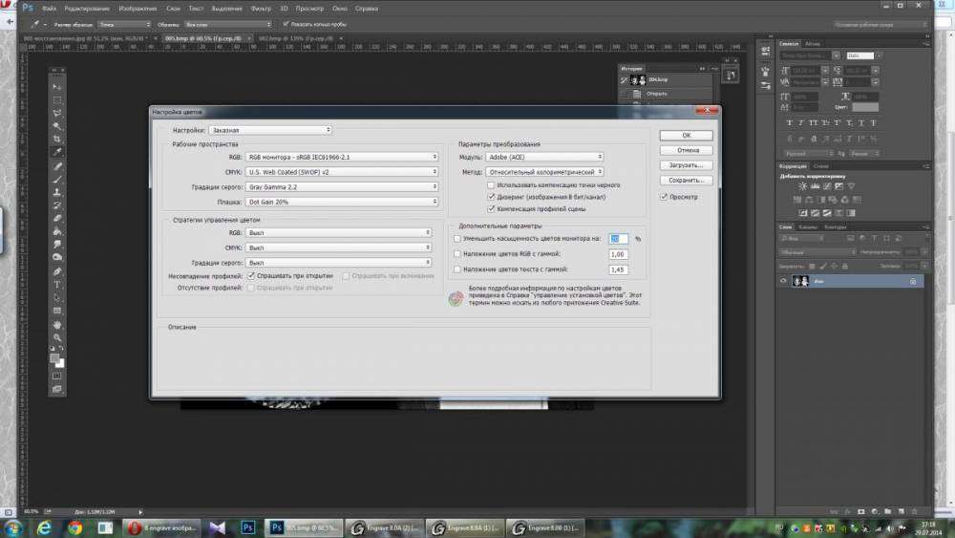Uncheck the 'Просмотр' preview checkbox
Viewport: 955px width, 538px height.
coord(664,197)
